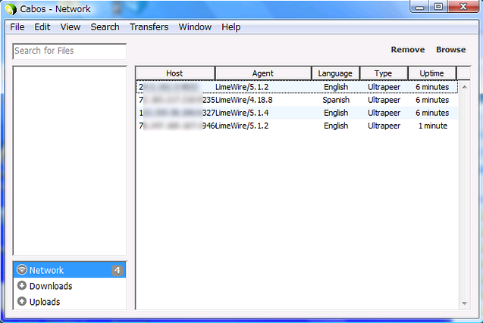The image size is (483, 323).
Task: Click the Spanish language cell
Action: tap(336, 100)
